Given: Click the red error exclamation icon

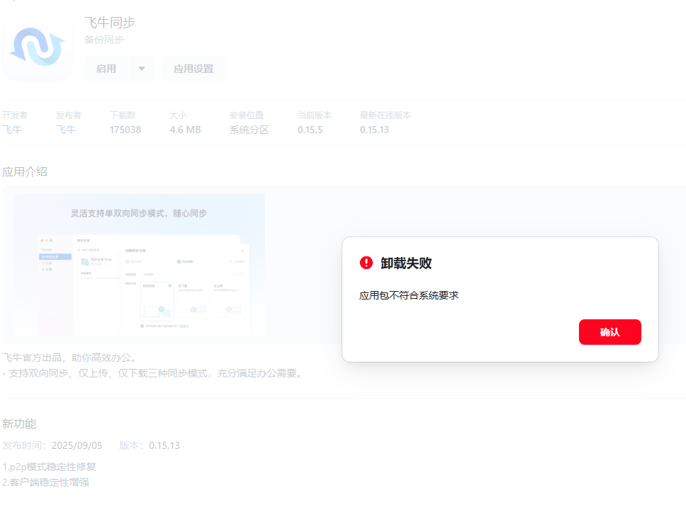Looking at the screenshot, I should tap(366, 263).
